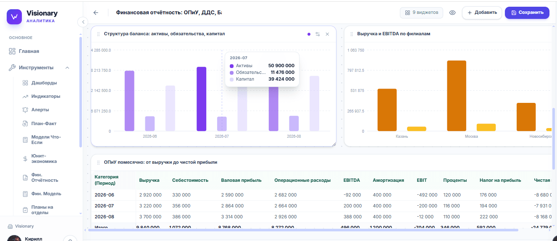Screen dimensions: 557x241
Task: Click the Юнит-экономика dollar icon
Action: (x=25, y=159)
